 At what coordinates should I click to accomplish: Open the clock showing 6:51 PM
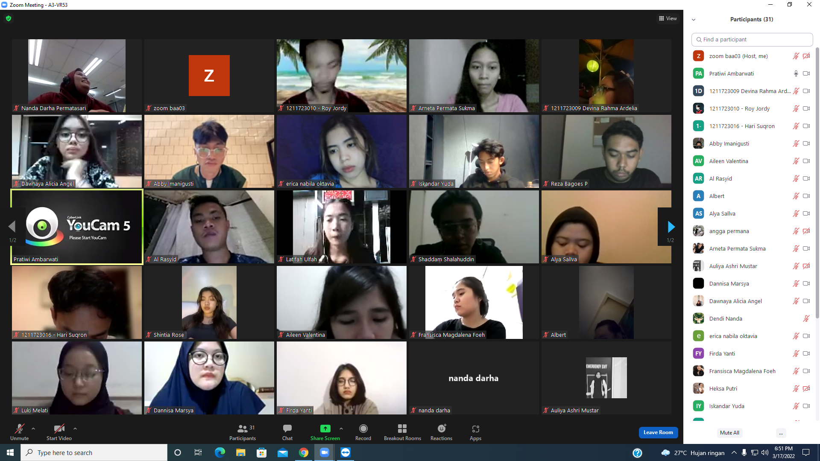tap(783, 452)
